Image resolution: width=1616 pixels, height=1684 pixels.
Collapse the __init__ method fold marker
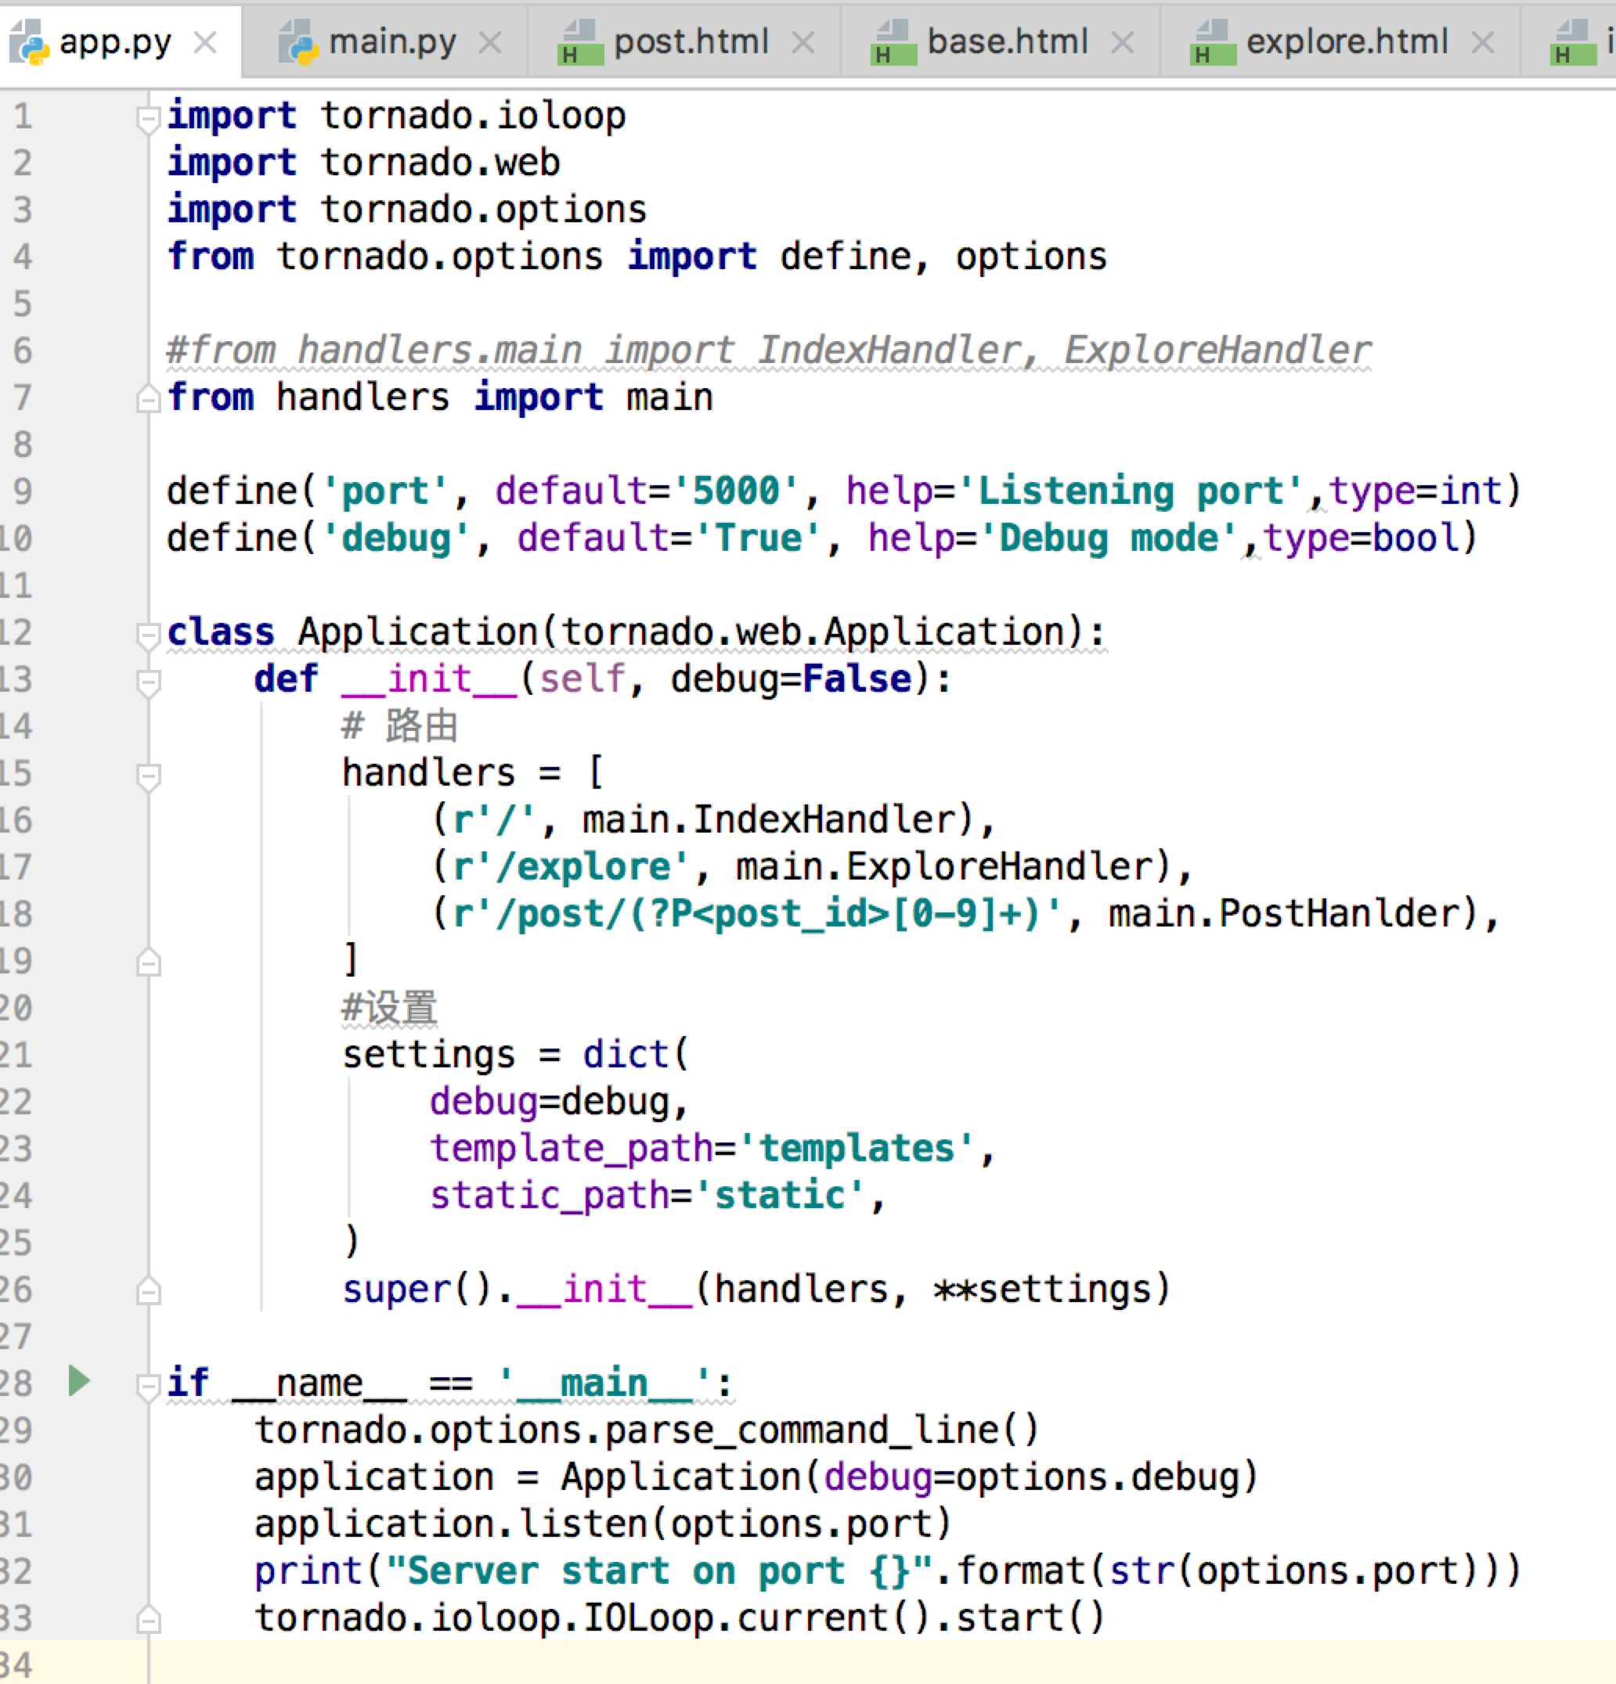pos(148,682)
